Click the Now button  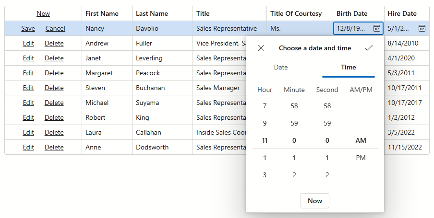[x=315, y=201]
